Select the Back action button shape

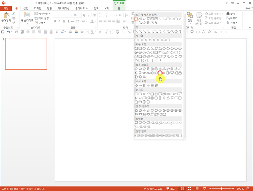coord(136,135)
